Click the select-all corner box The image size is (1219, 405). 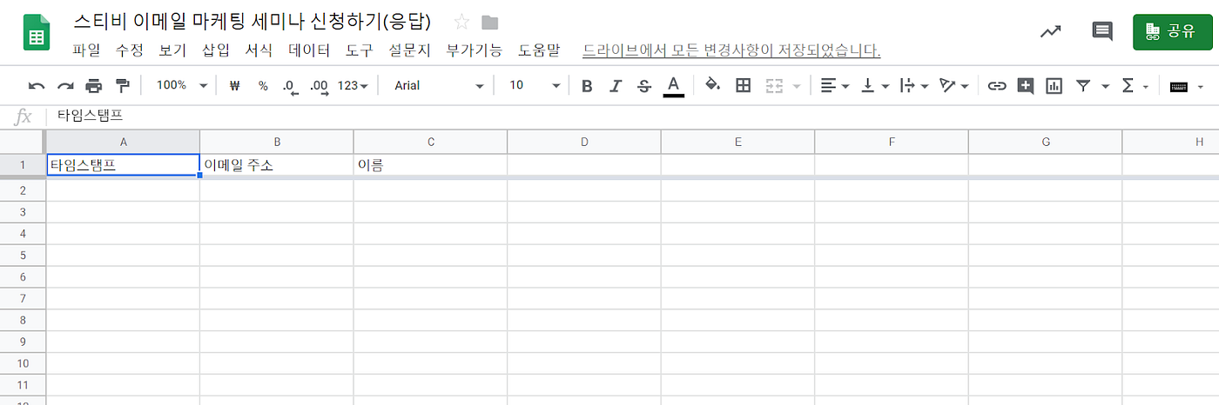23,142
